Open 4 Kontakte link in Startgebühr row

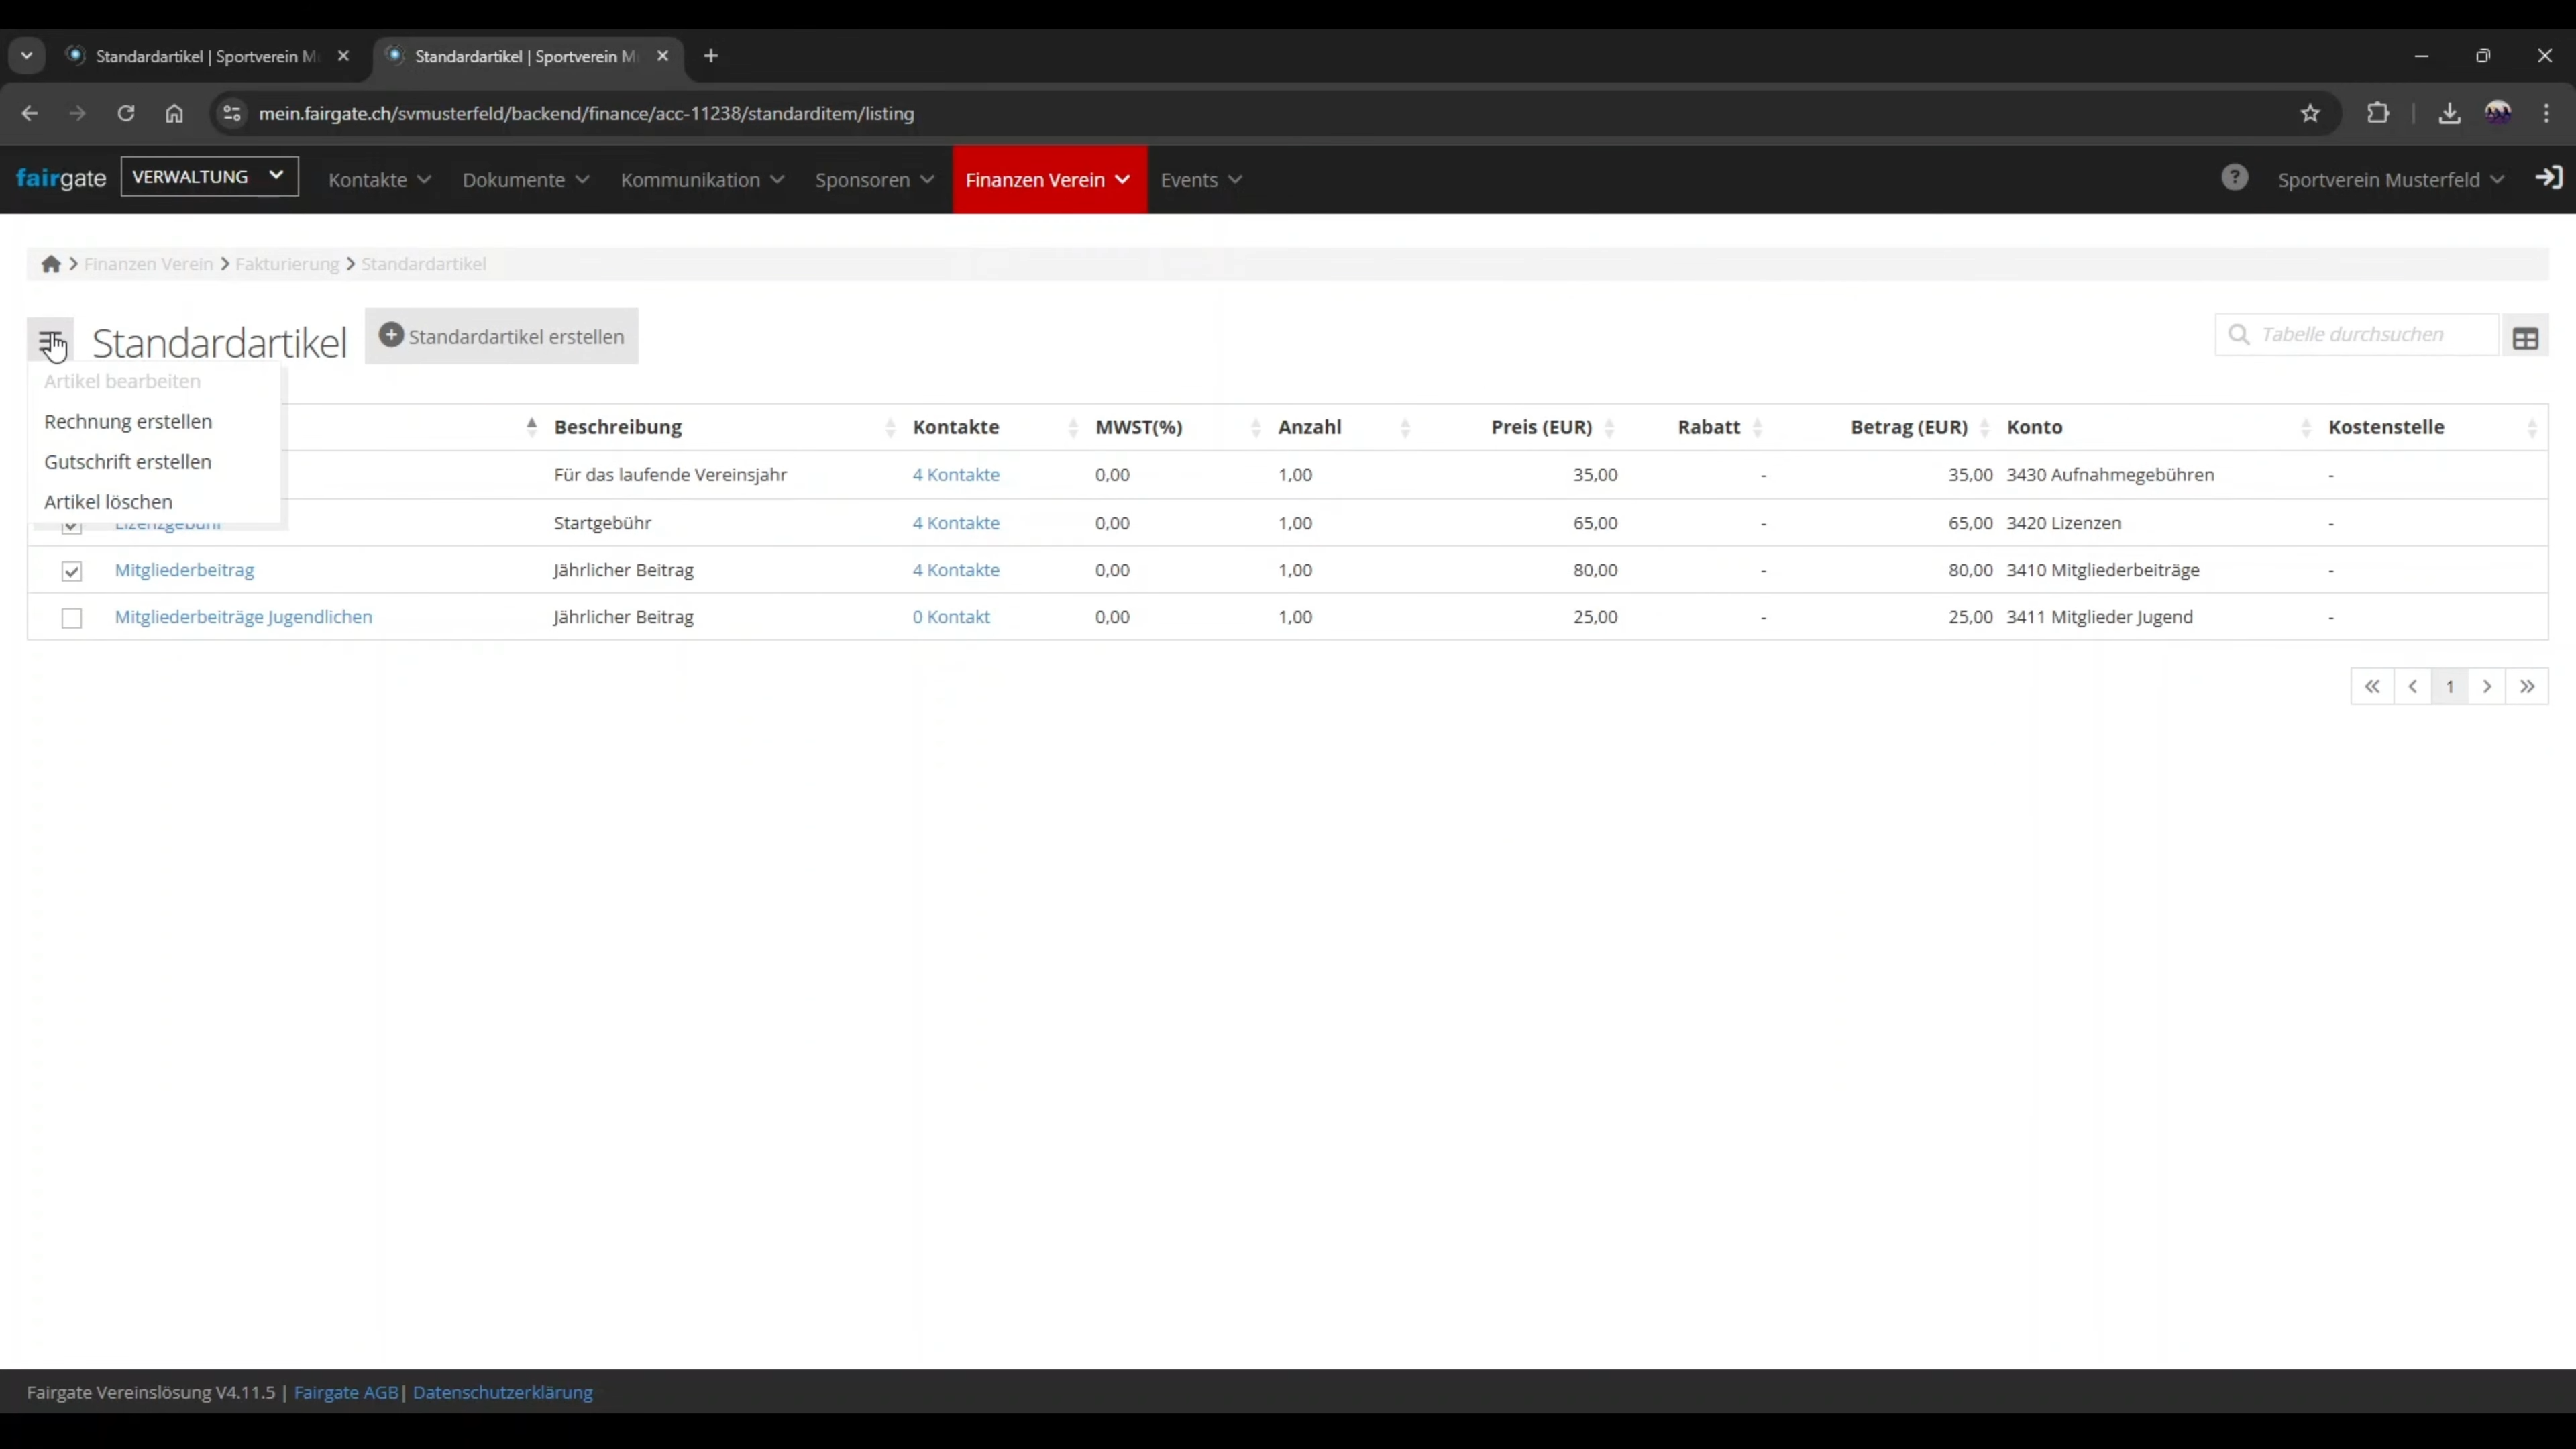point(956,523)
